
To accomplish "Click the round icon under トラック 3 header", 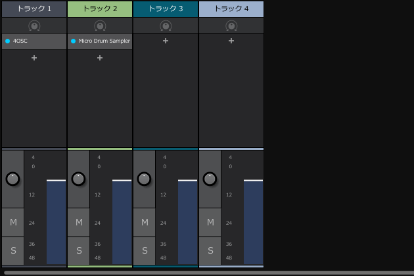I will 166,26.
